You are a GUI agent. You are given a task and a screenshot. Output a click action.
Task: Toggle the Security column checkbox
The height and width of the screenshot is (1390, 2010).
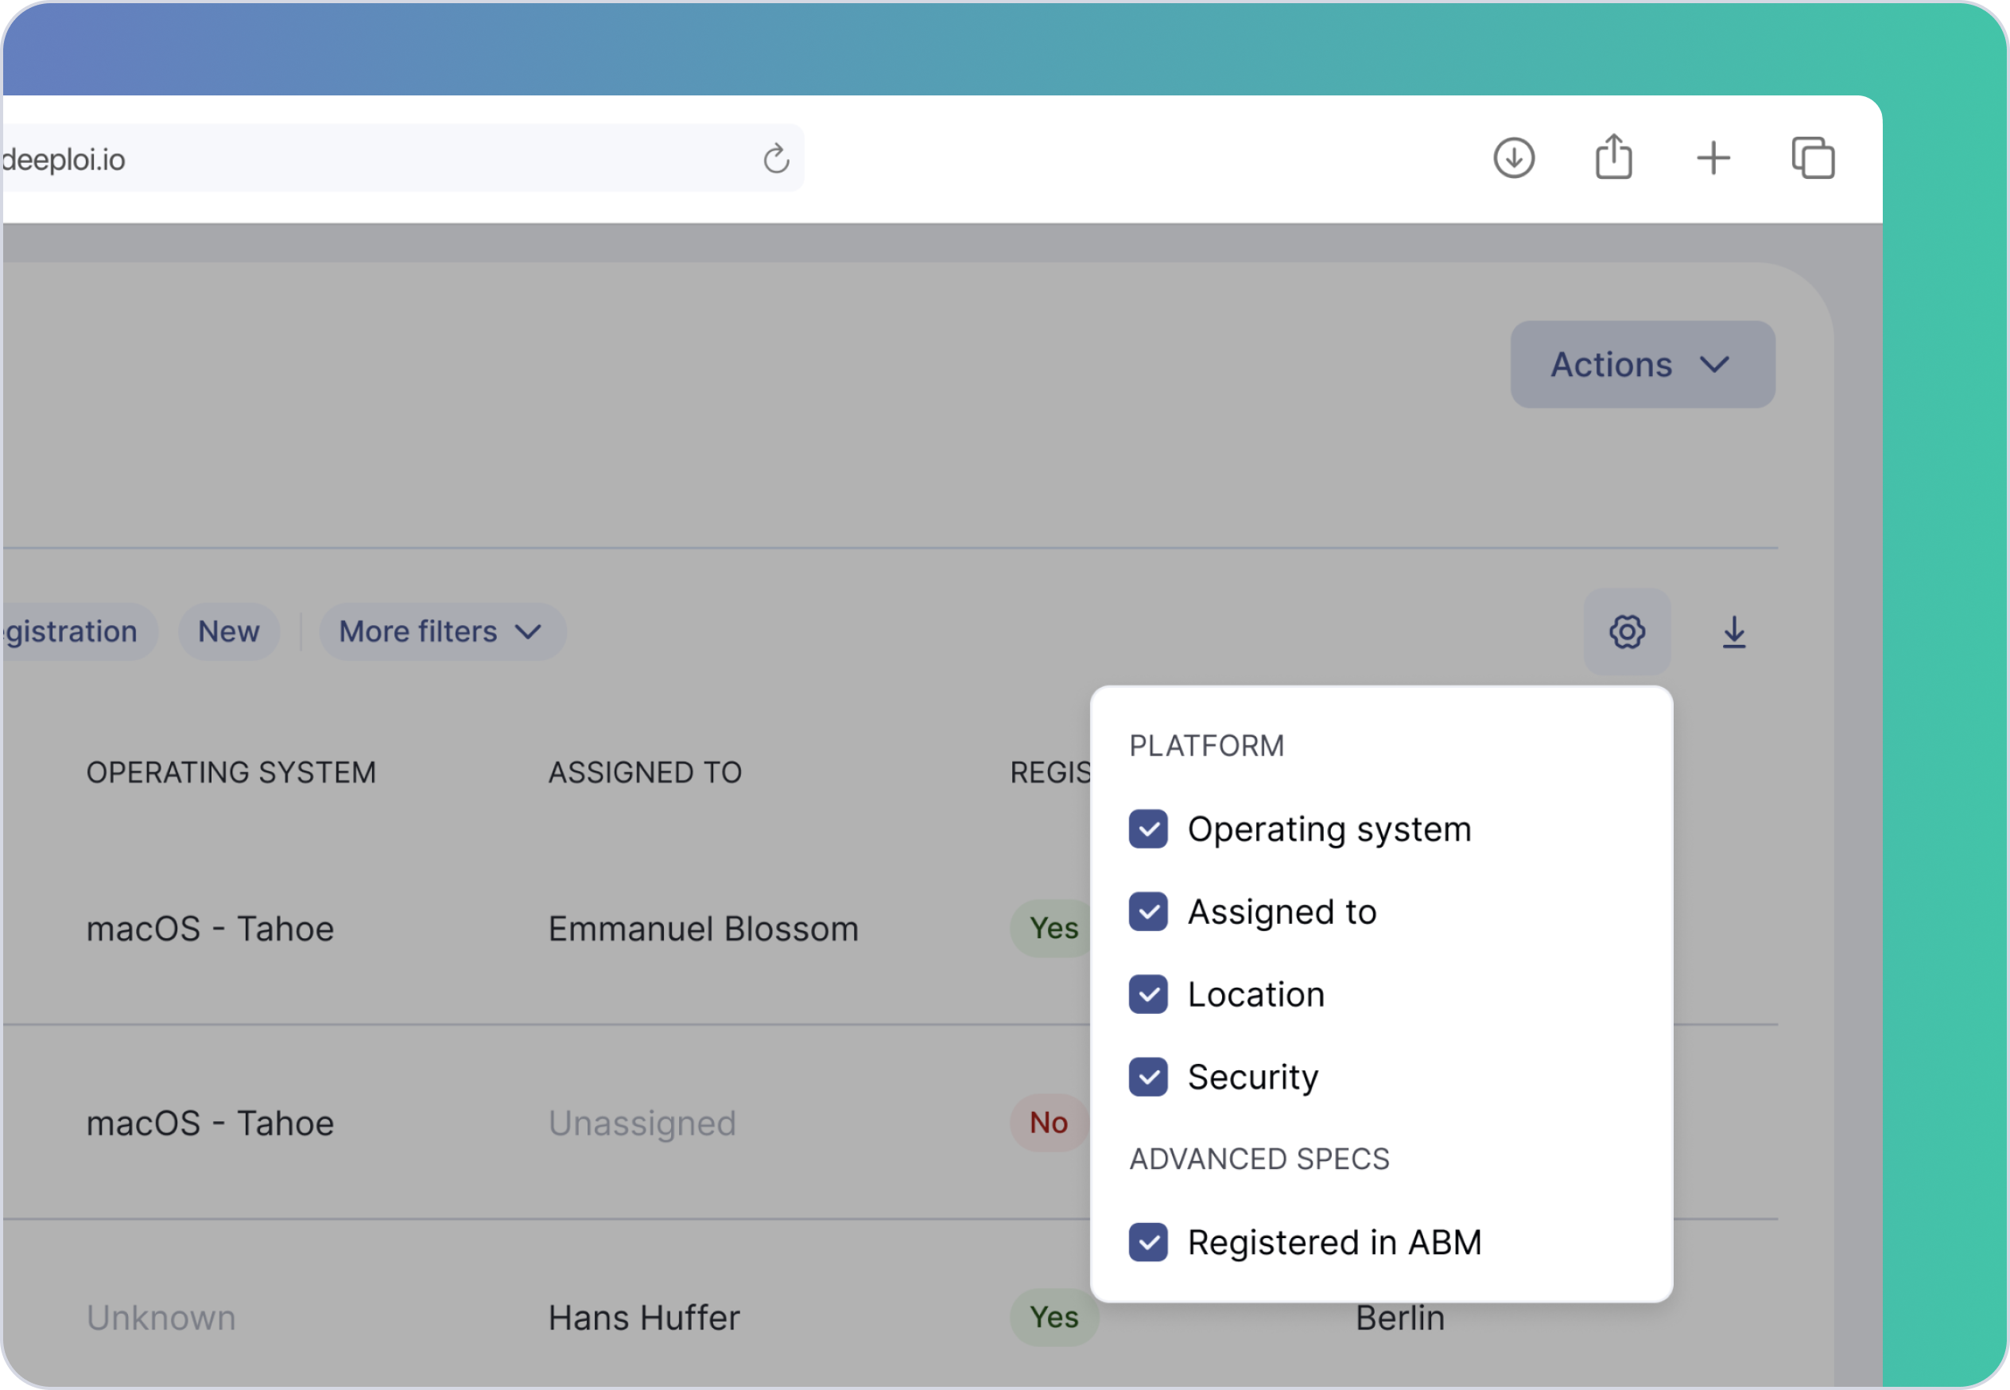coord(1148,1077)
